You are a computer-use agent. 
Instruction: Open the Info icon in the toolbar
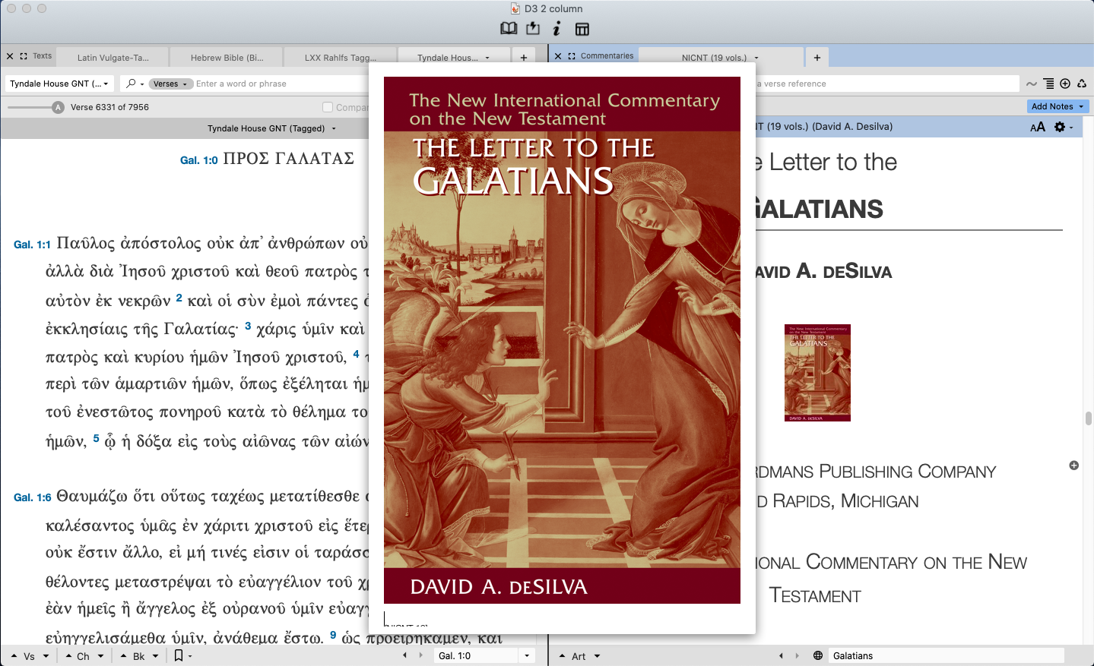tap(557, 29)
